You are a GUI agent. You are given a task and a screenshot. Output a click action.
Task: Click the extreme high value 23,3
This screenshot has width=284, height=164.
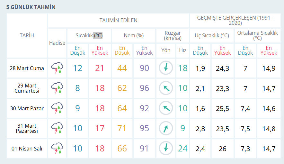(x=222, y=89)
